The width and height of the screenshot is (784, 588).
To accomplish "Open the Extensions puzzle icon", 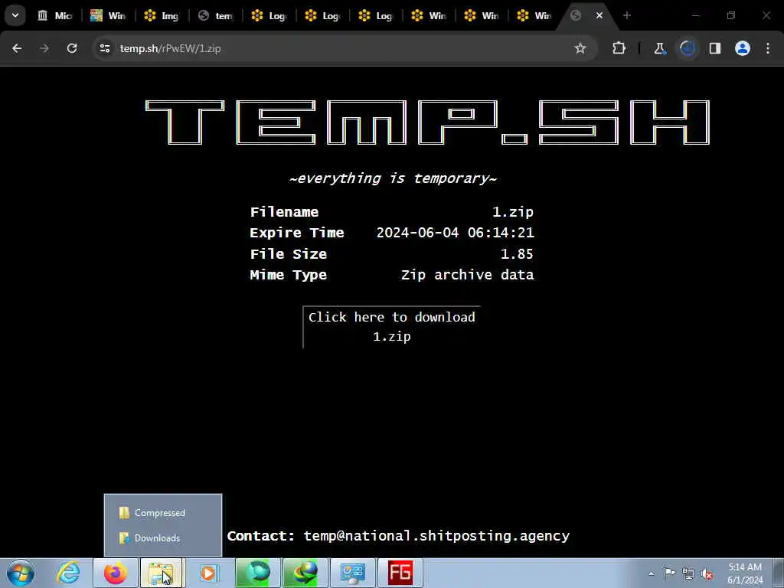I will coord(619,48).
